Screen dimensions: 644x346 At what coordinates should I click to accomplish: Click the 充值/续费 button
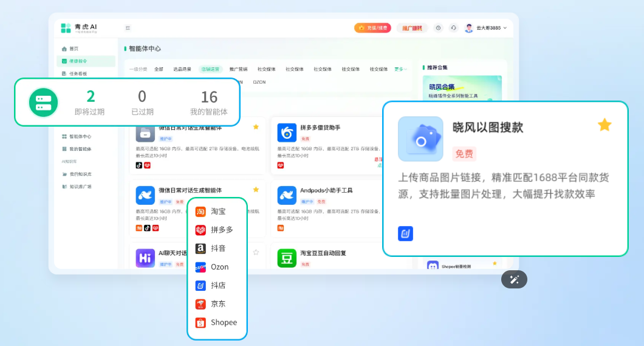[372, 28]
